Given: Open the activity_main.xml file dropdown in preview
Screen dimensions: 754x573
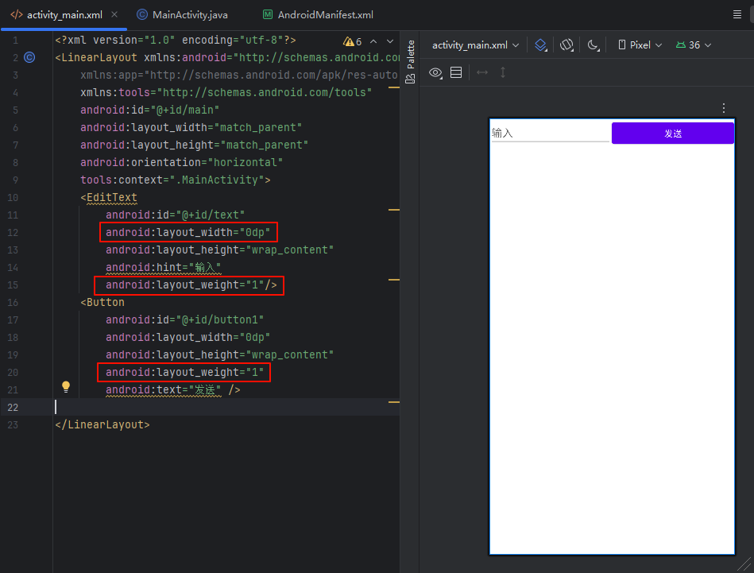Looking at the screenshot, I should click(475, 45).
